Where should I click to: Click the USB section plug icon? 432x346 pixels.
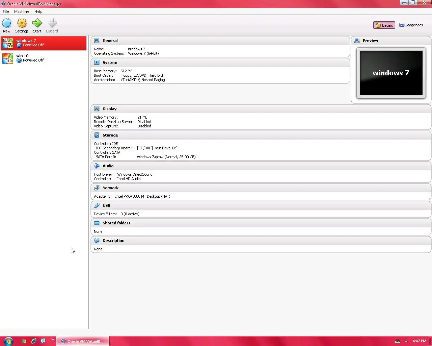97,205
